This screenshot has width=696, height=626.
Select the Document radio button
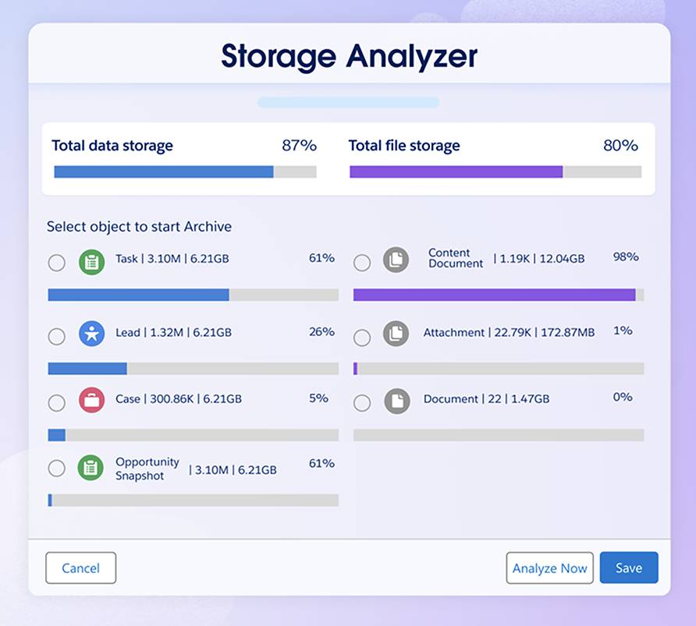point(362,403)
